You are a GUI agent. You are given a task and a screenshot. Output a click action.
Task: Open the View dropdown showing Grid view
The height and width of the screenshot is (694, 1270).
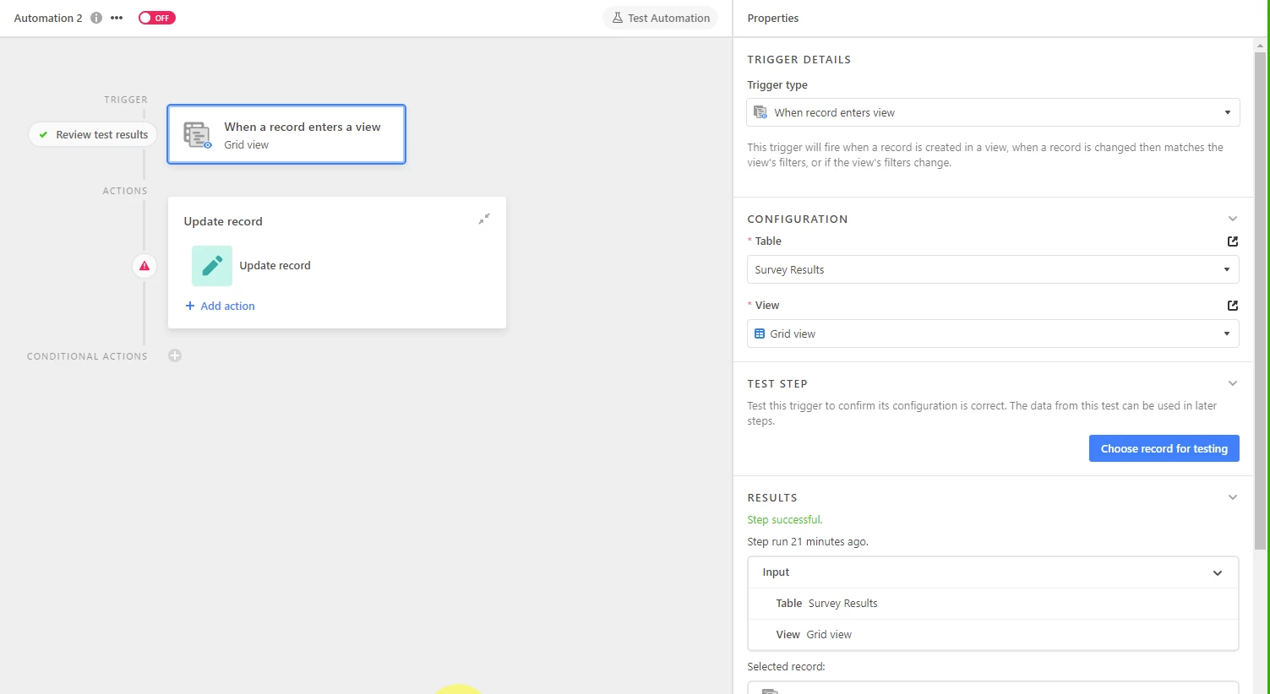pyautogui.click(x=993, y=333)
